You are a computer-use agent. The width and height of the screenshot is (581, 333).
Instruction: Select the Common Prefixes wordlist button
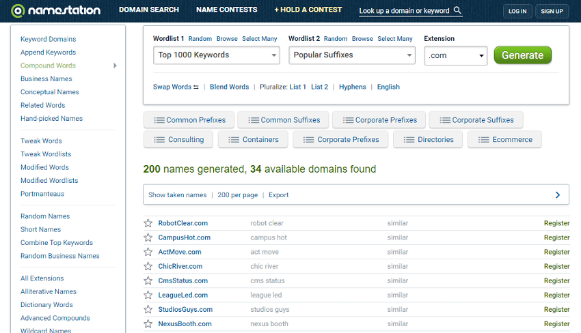coord(189,120)
